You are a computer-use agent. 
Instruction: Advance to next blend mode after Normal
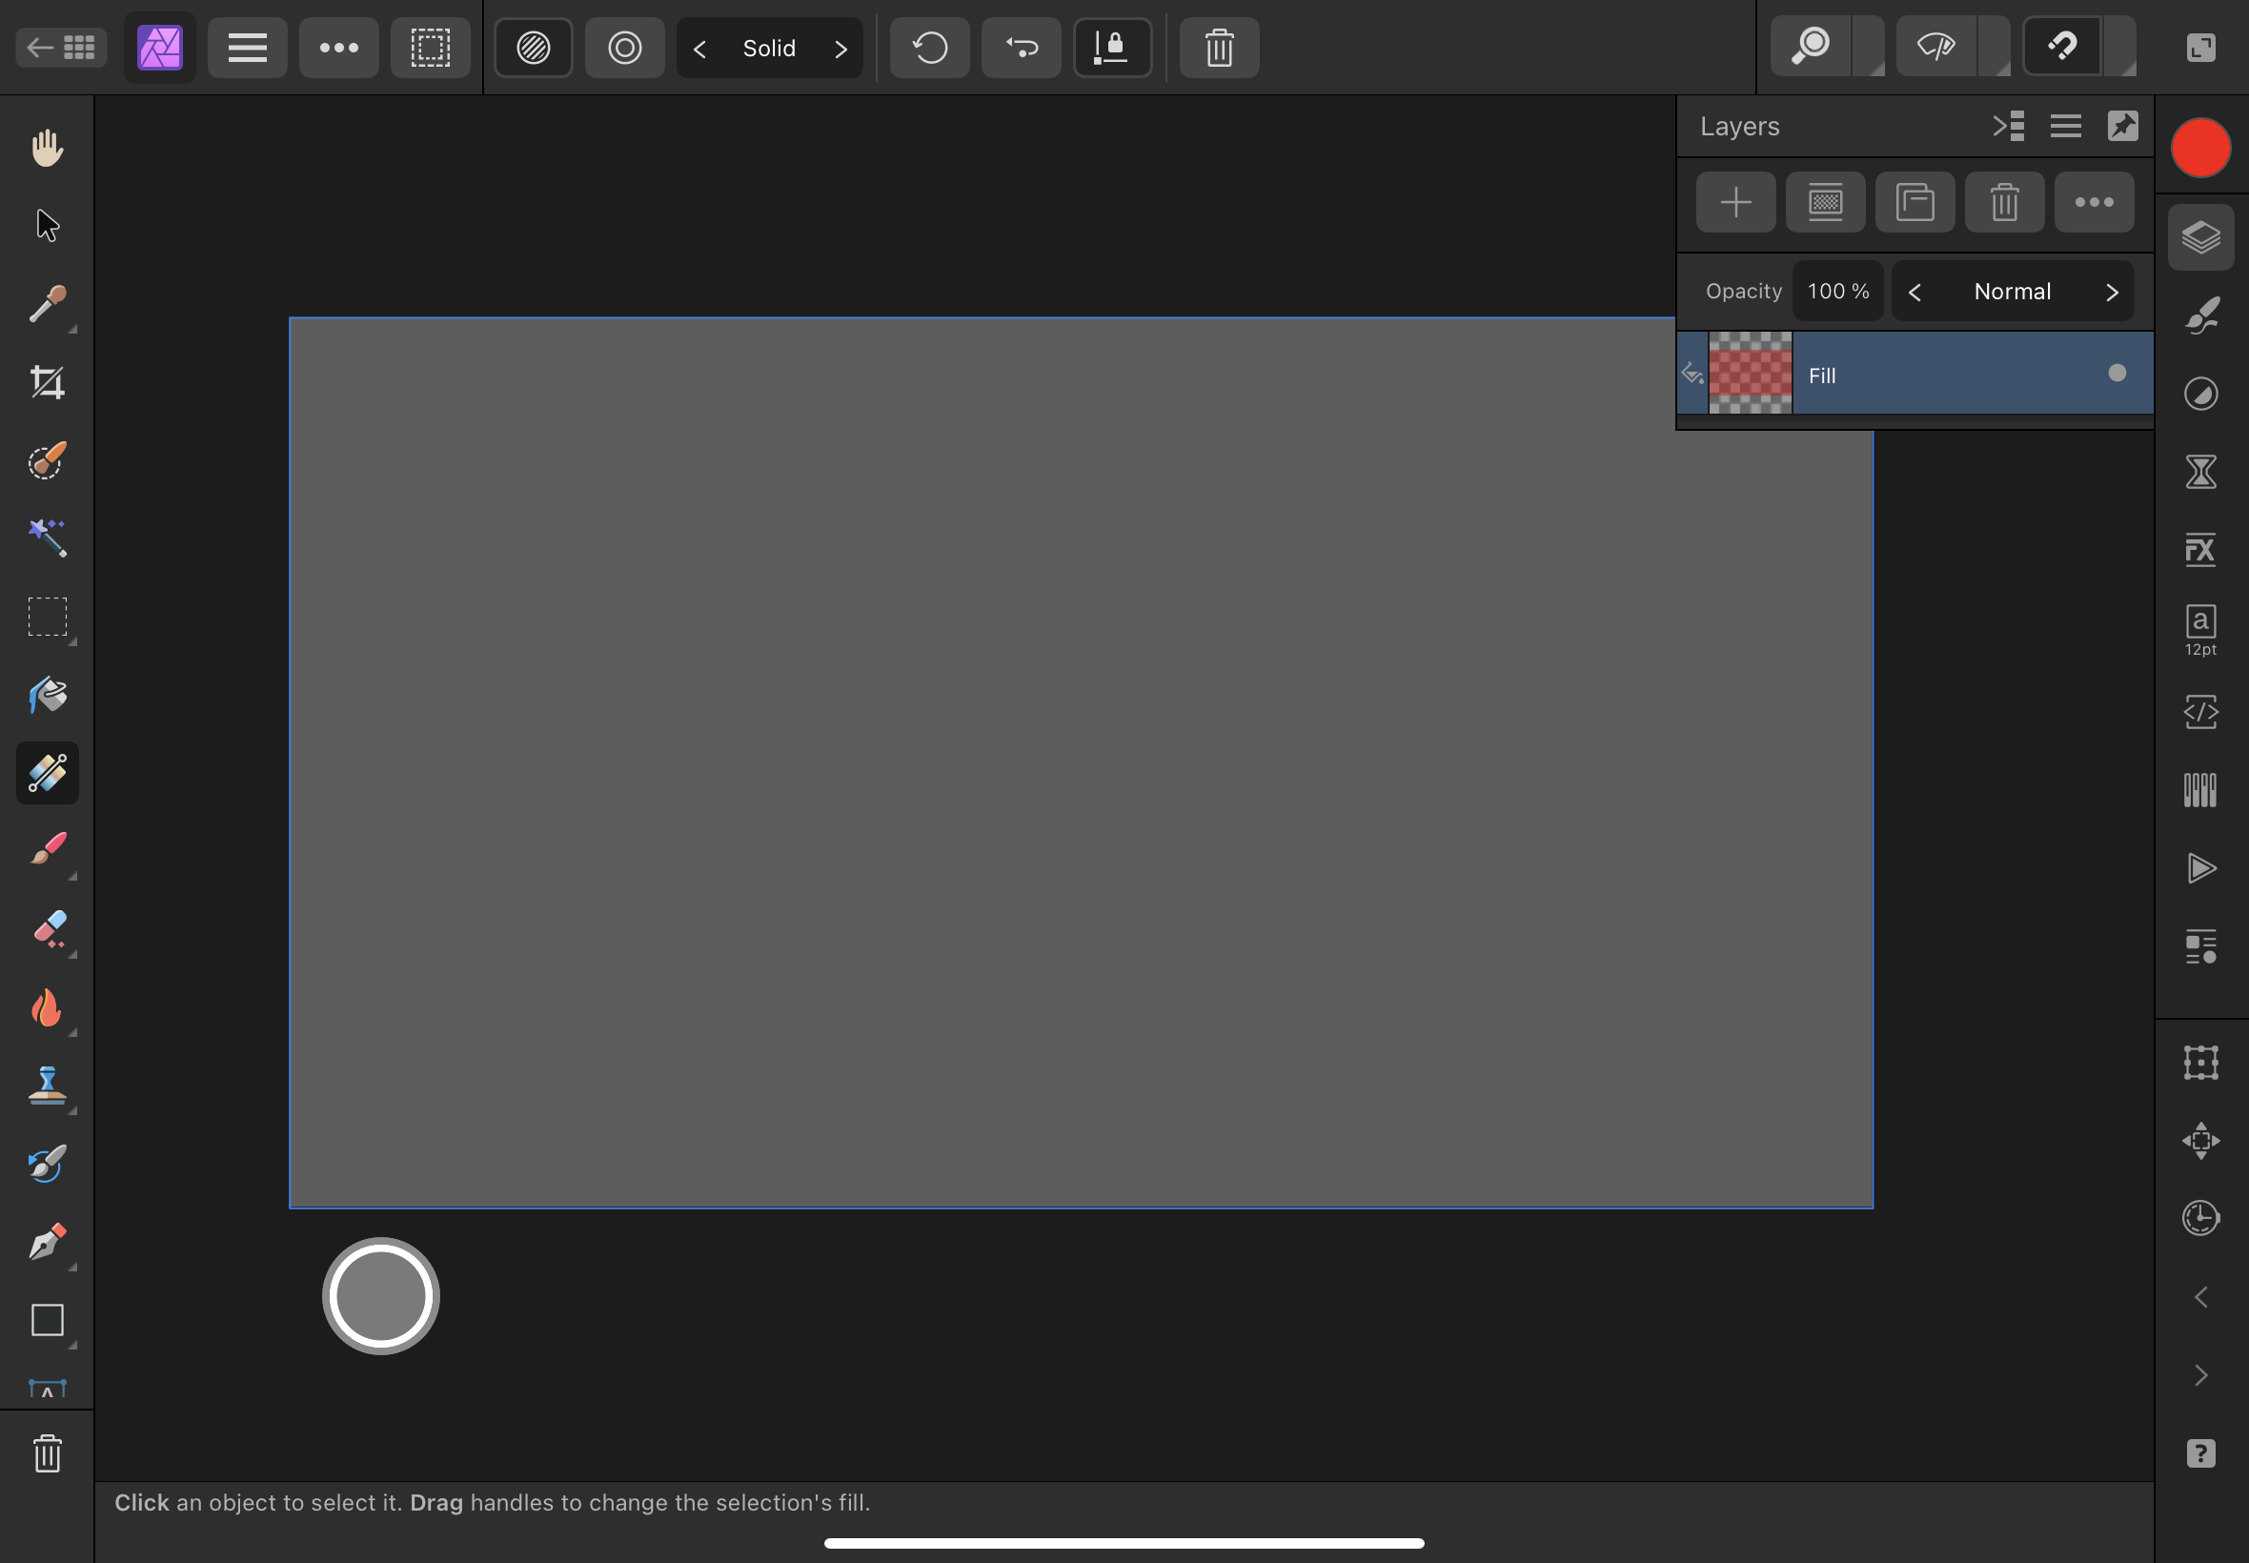click(2111, 292)
